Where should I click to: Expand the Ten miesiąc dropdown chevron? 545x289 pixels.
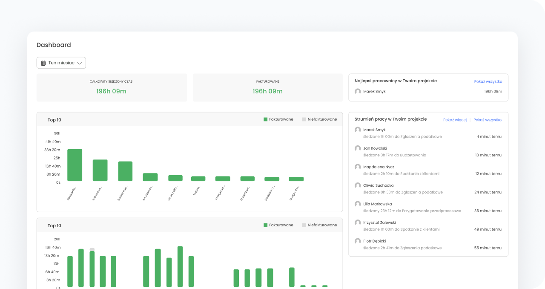pyautogui.click(x=79, y=63)
